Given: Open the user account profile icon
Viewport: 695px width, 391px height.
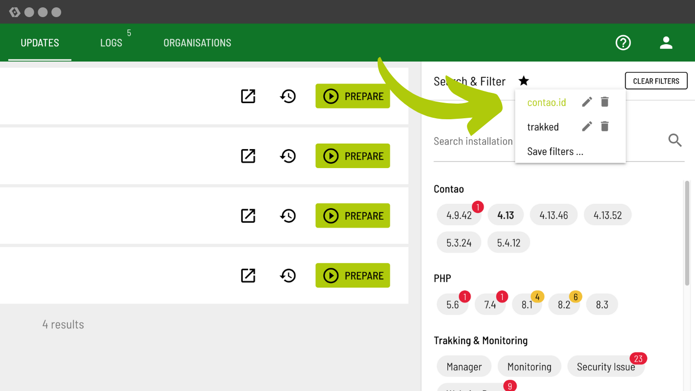Looking at the screenshot, I should (666, 43).
